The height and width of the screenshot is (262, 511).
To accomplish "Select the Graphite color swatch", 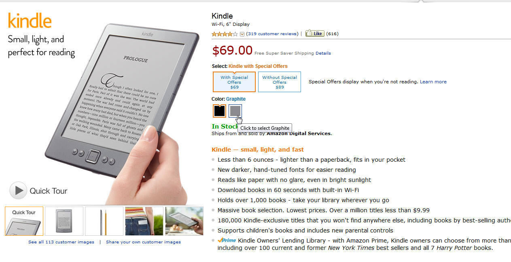I will [235, 111].
